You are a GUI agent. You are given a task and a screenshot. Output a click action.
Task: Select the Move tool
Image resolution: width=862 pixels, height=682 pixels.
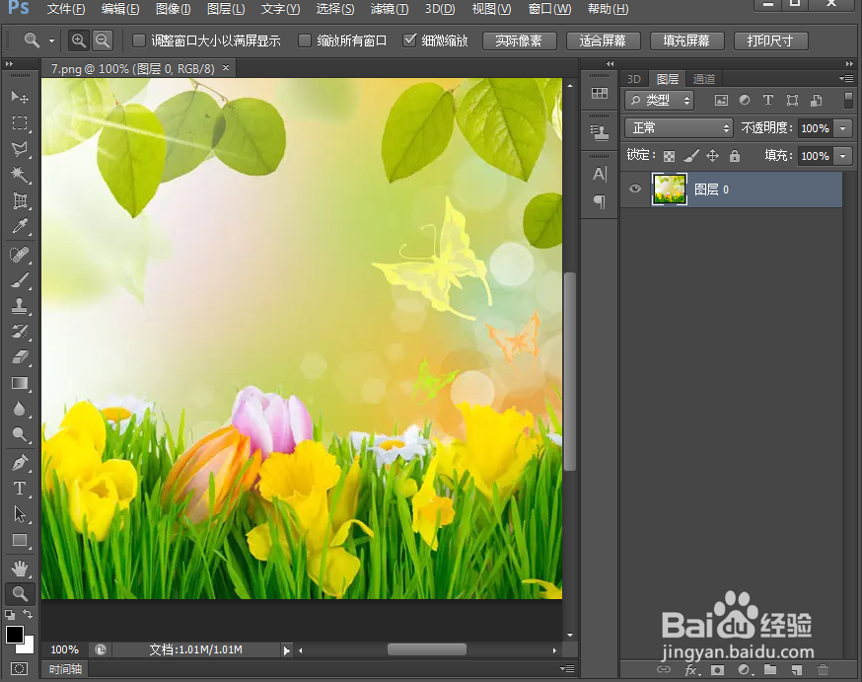[x=20, y=97]
